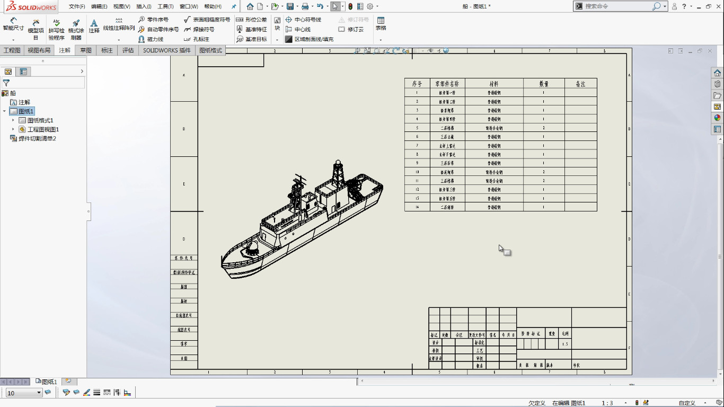Screen dimensions: 724x407
Task: Click the Centerline (中心线) tool
Action: click(x=298, y=30)
